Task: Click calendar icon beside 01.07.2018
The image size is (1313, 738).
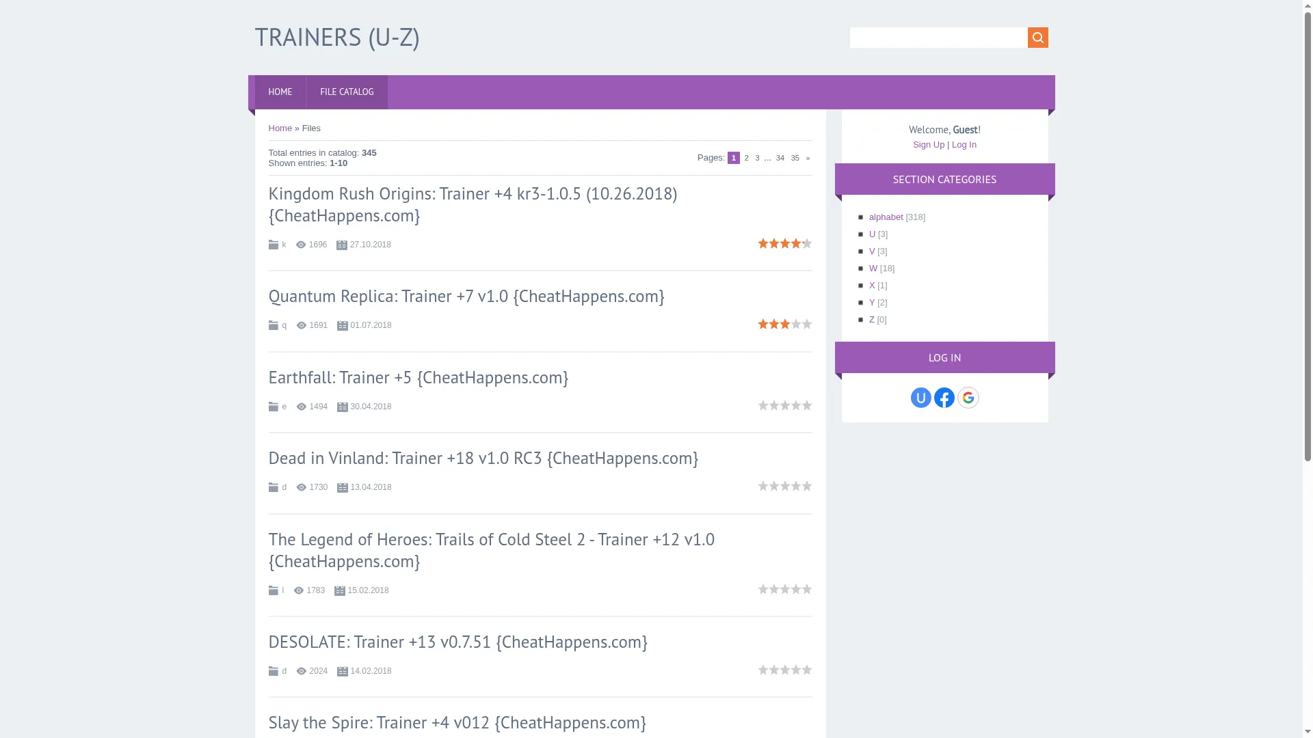Action: click(x=343, y=325)
